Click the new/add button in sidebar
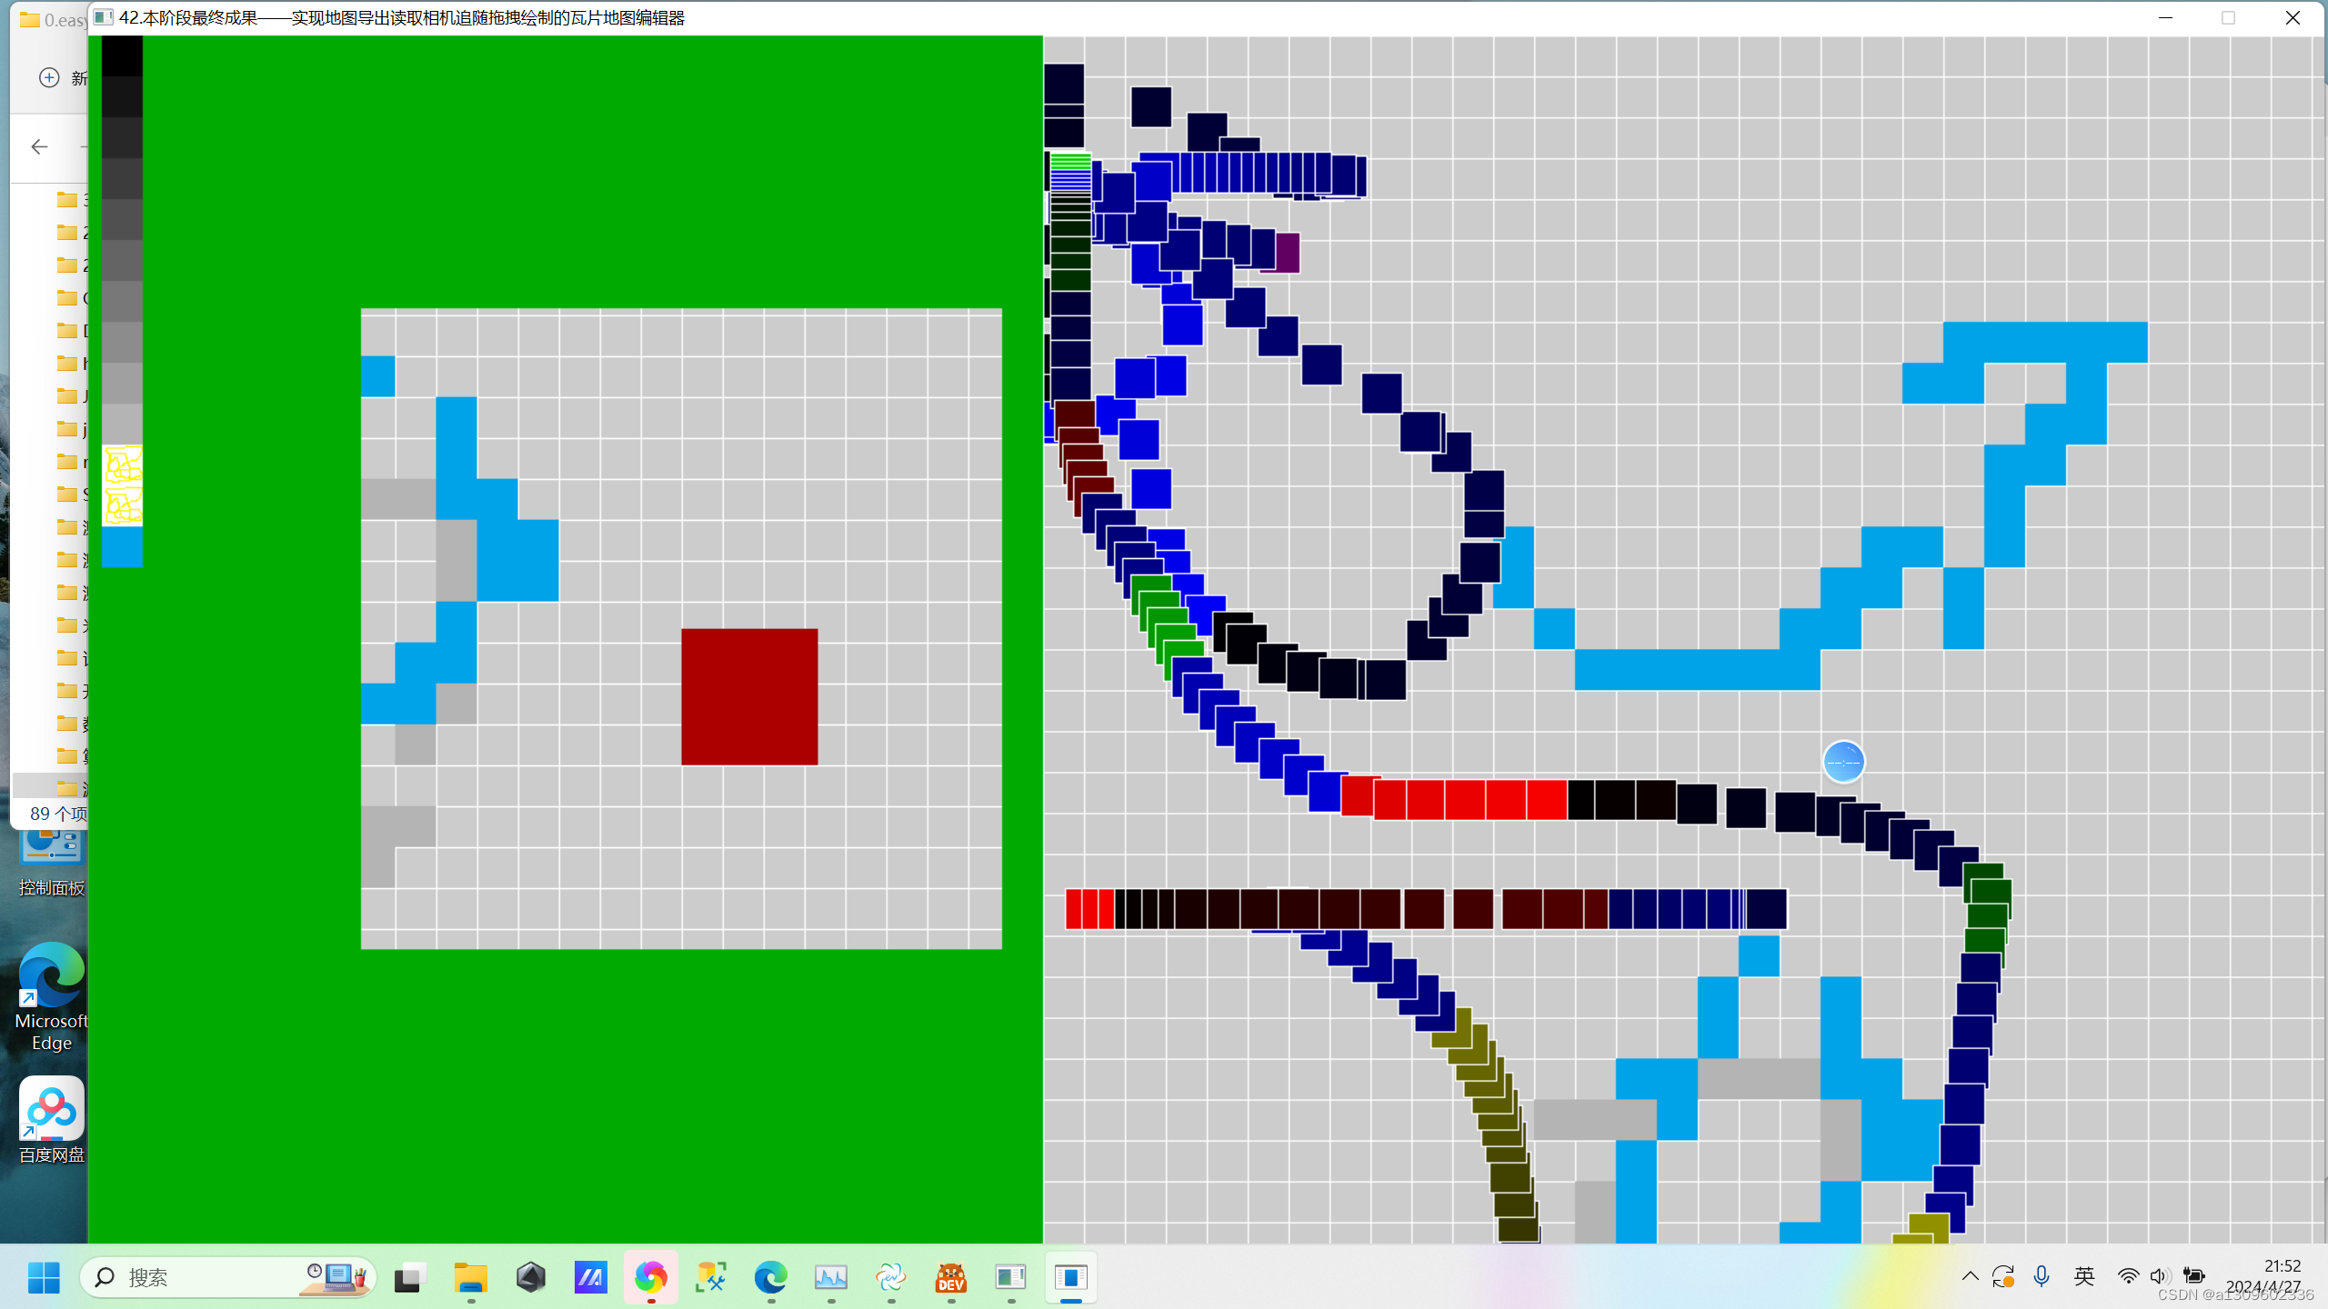Viewport: 2328px width, 1309px height. 50,76
